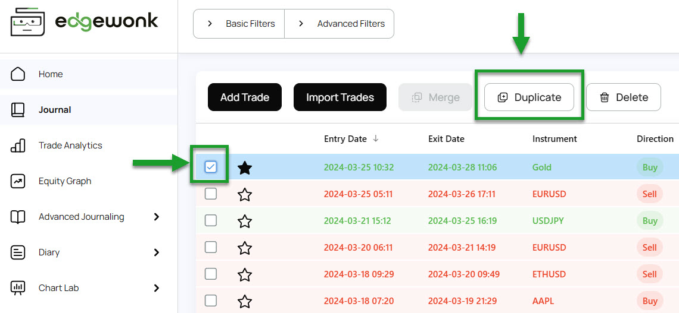Click entry date 2024-03-25 10:32
The width and height of the screenshot is (679, 313).
pyautogui.click(x=359, y=167)
